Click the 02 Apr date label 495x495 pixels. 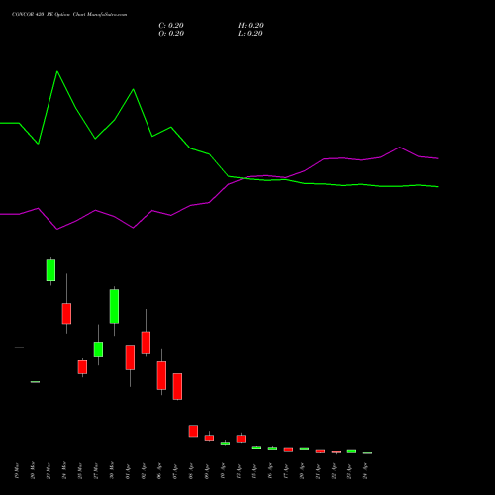pyautogui.click(x=144, y=471)
